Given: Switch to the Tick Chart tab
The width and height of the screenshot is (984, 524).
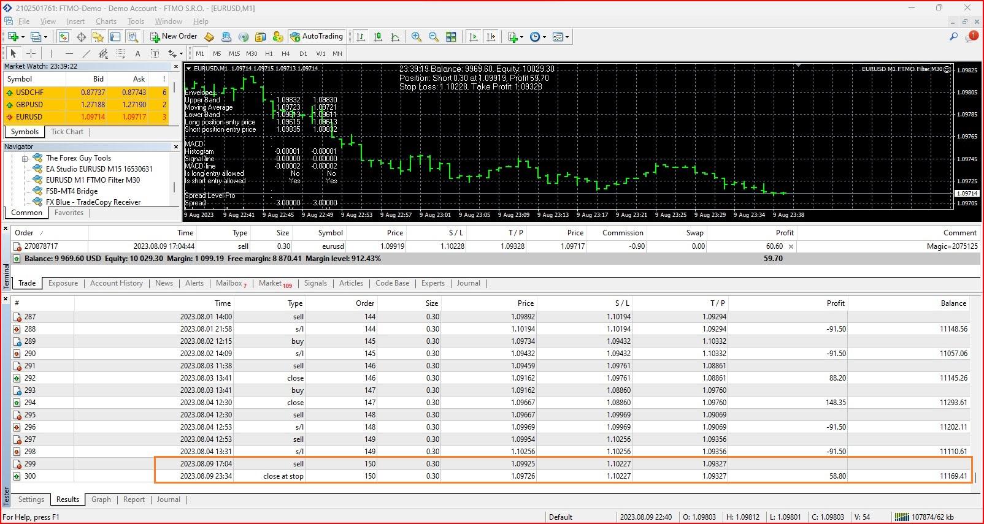Looking at the screenshot, I should [67, 132].
